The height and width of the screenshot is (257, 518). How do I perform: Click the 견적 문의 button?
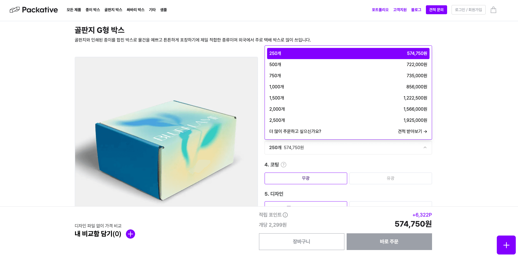click(x=437, y=10)
